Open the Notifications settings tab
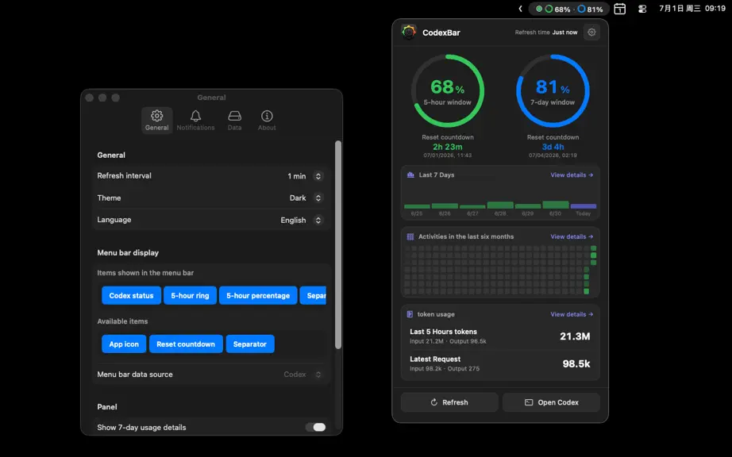 195,121
